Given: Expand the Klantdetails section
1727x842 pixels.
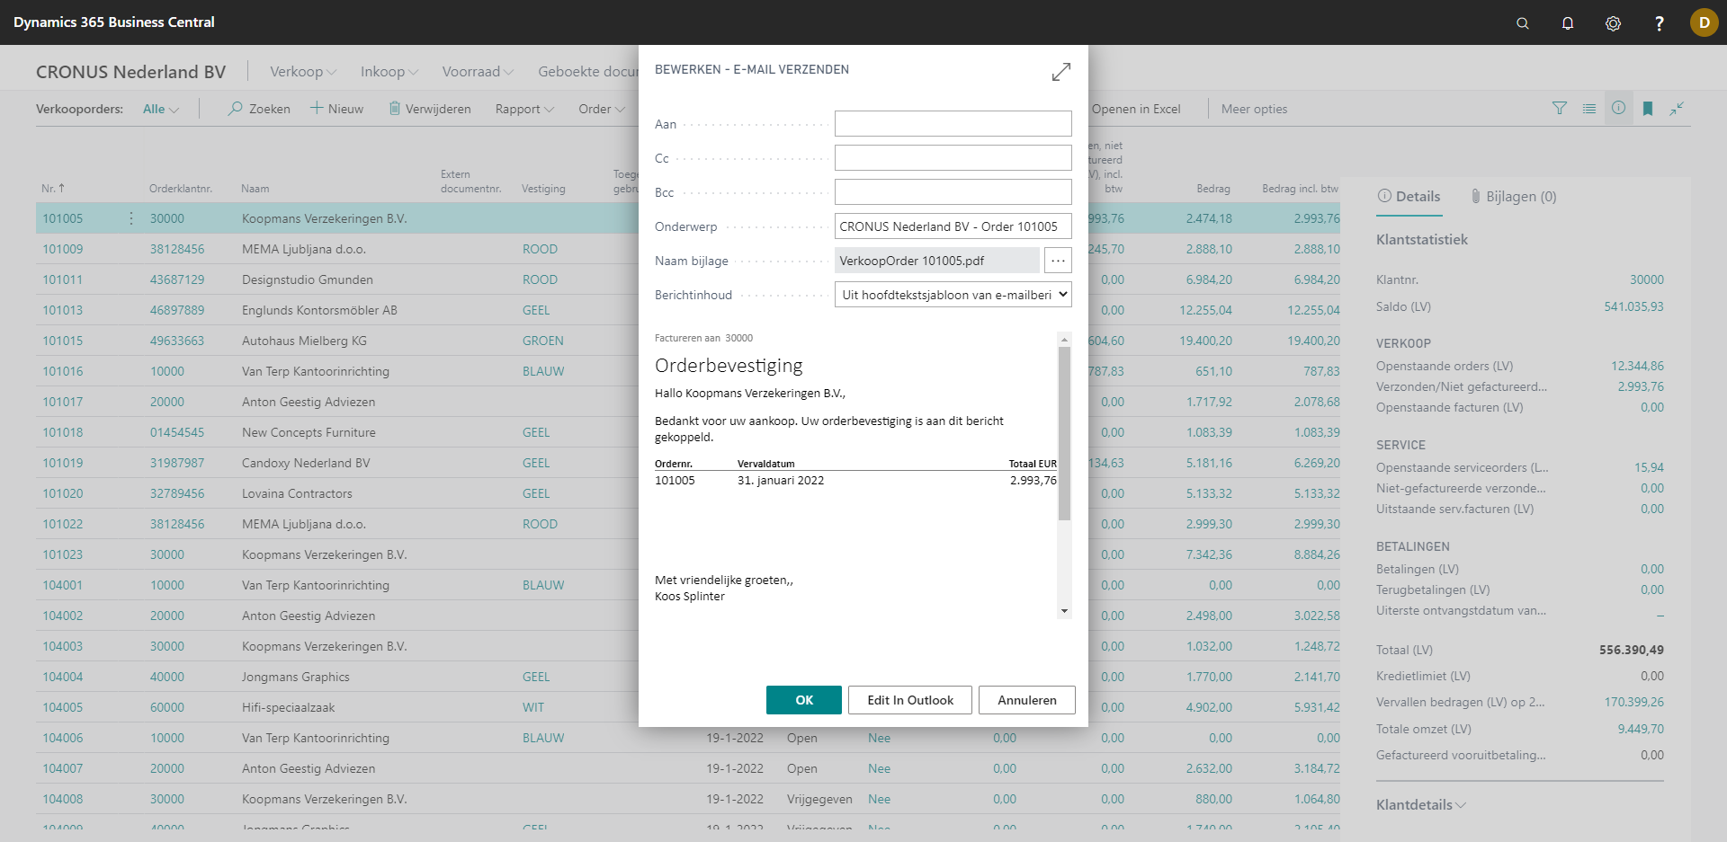Looking at the screenshot, I should (1420, 804).
